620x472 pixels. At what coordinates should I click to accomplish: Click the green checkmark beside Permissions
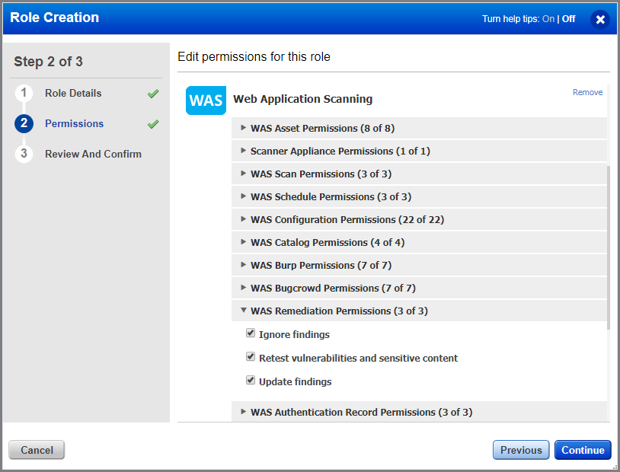(152, 123)
